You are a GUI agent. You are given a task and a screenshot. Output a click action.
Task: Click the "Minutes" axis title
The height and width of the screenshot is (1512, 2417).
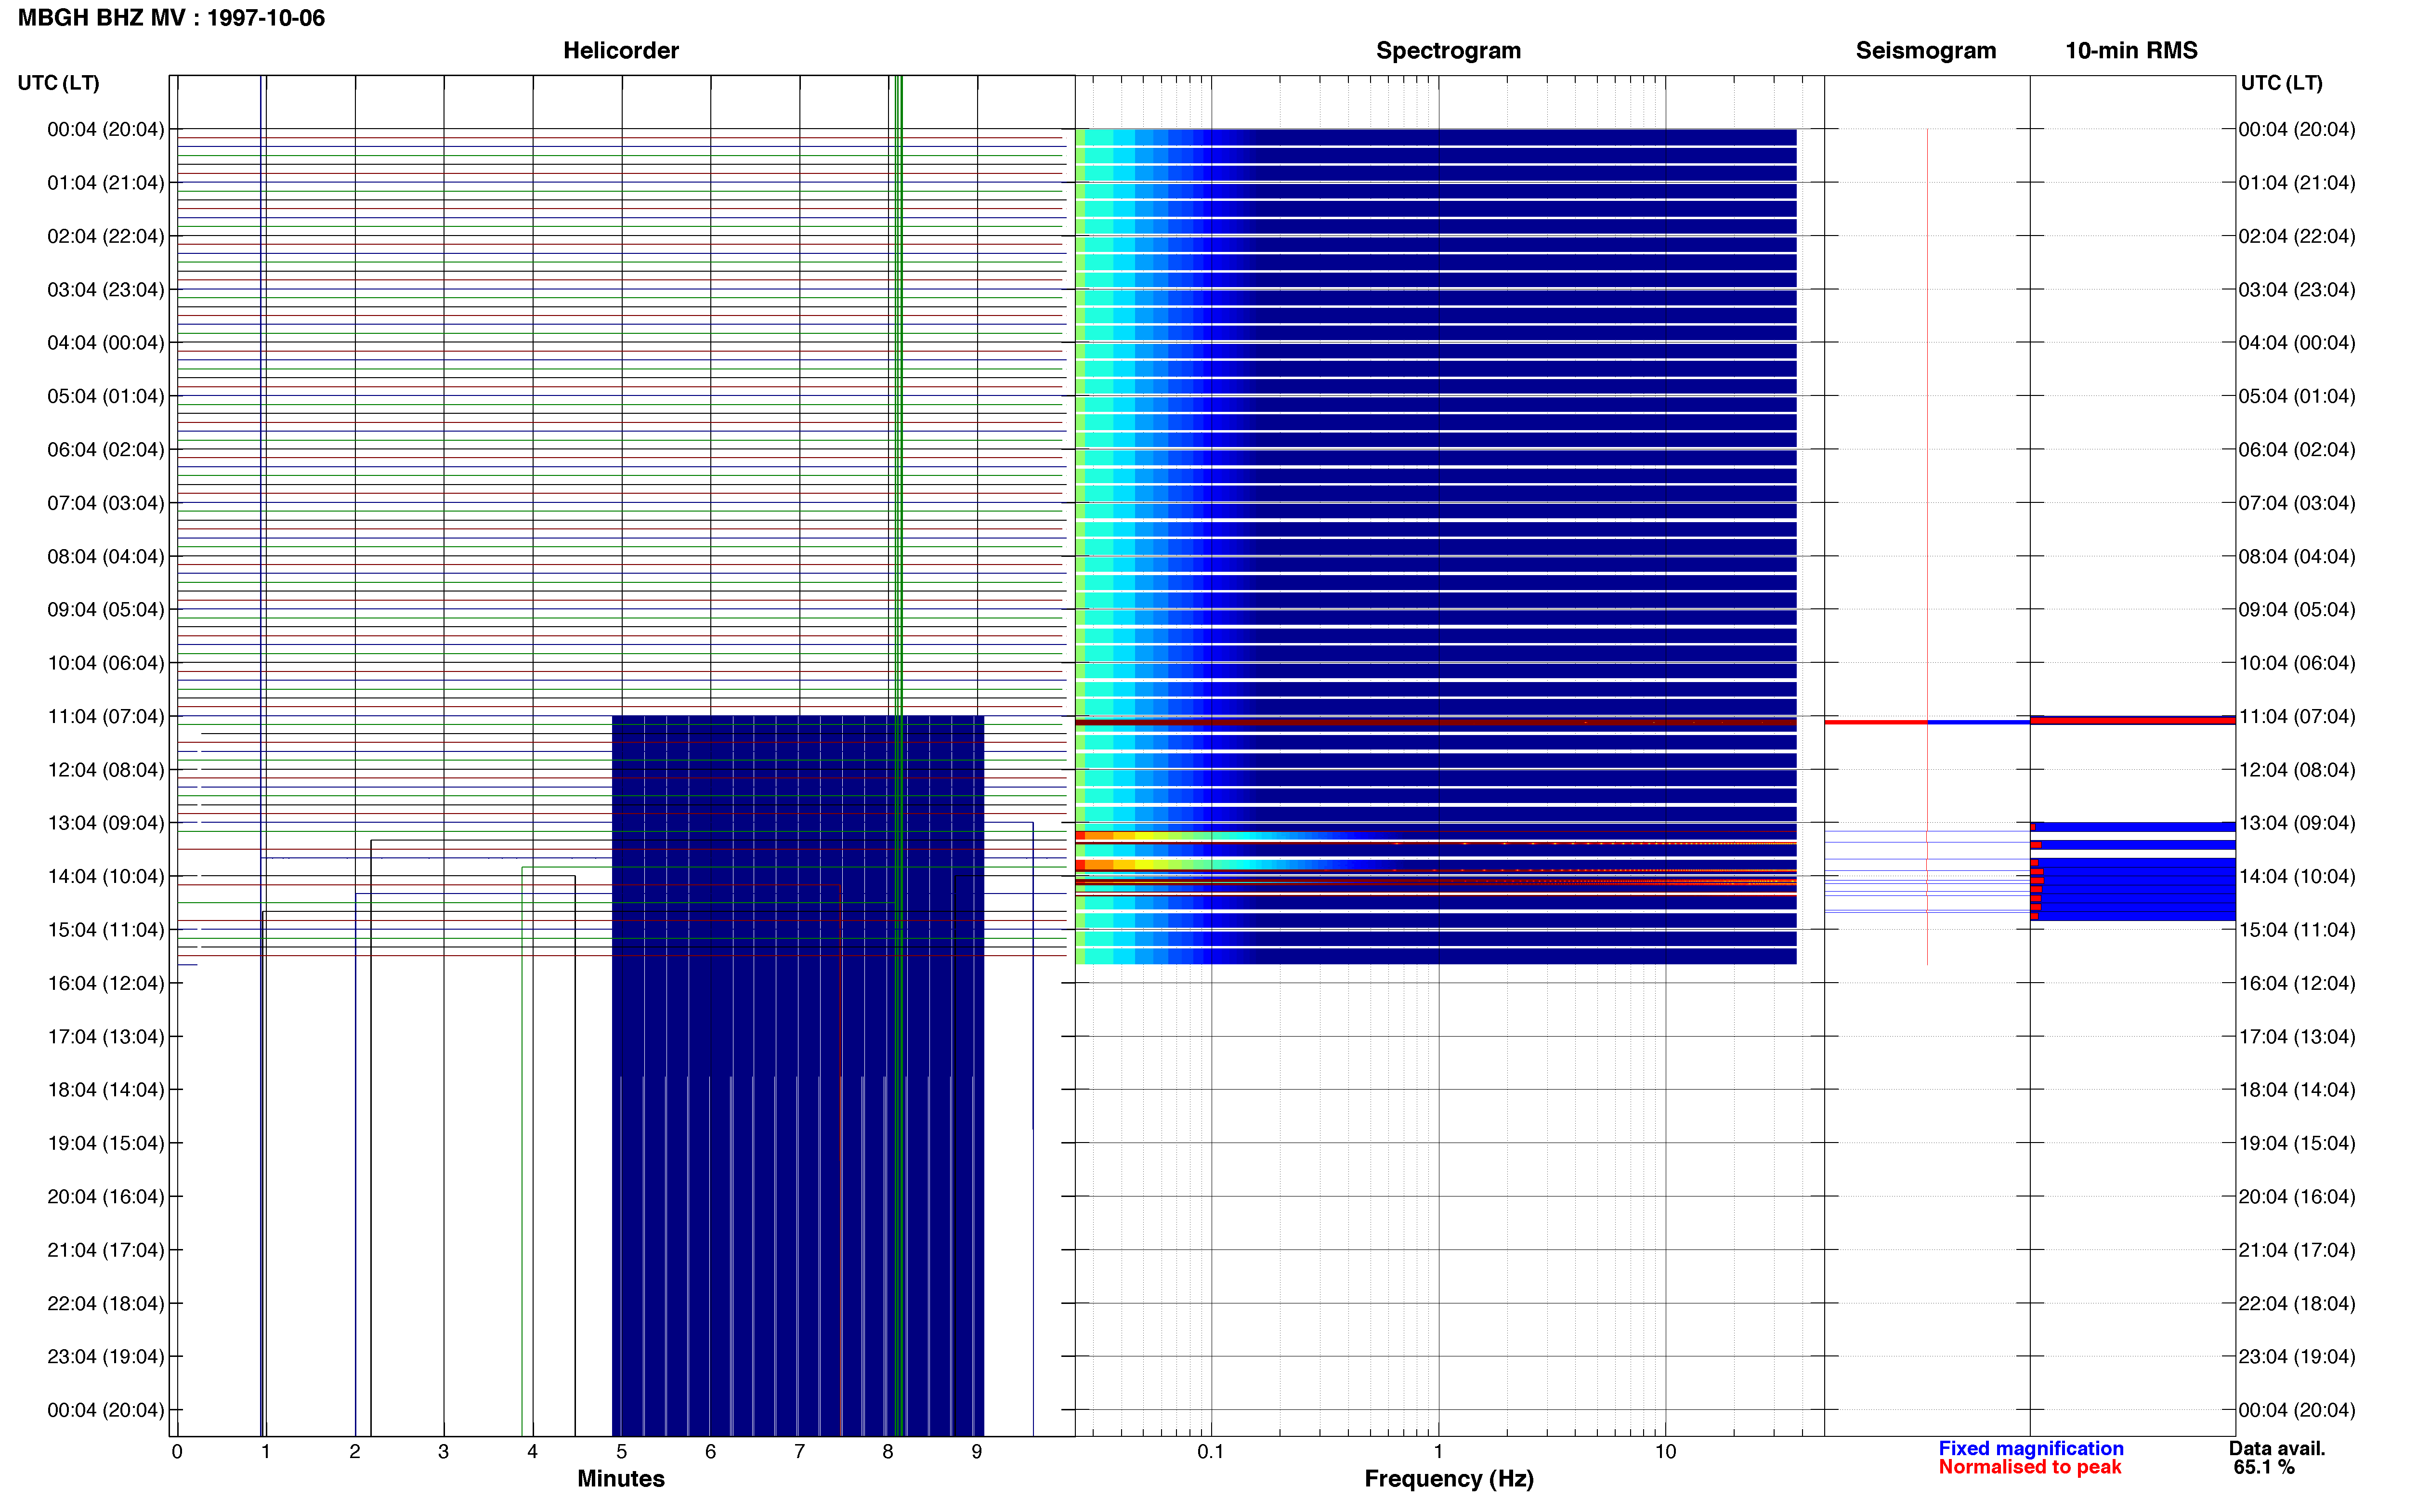tap(621, 1478)
